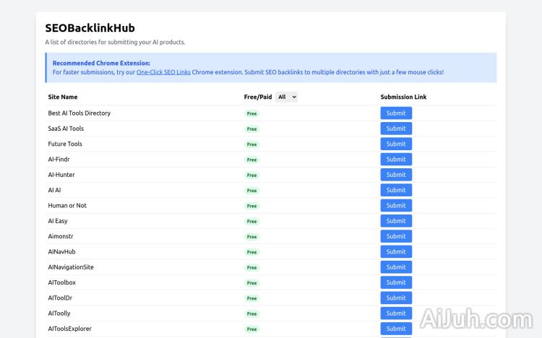Click the Free badge in the Human or Not row
Image resolution: width=542 pixels, height=338 pixels.
click(251, 206)
